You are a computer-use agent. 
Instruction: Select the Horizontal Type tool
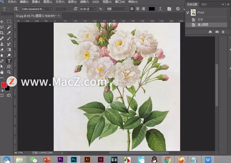click(9, 61)
